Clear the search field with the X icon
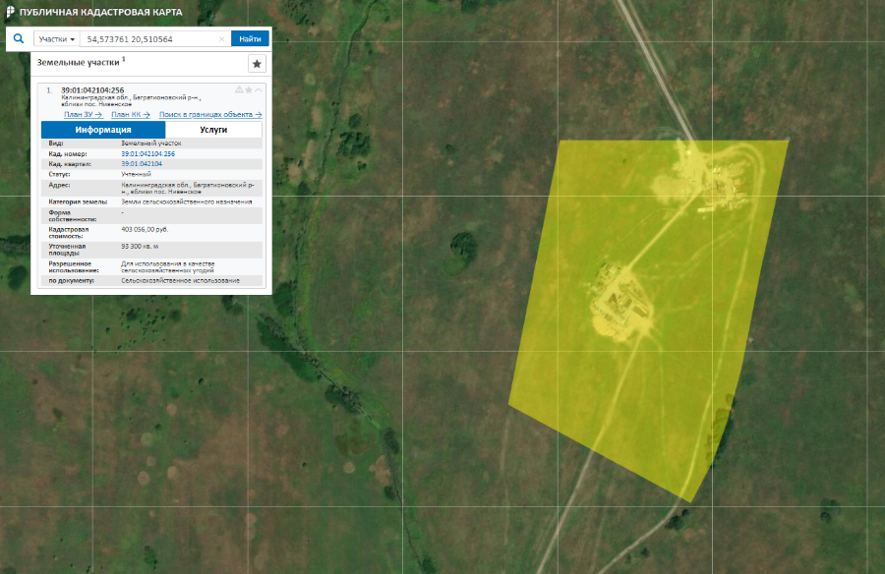The image size is (885, 574). click(221, 39)
